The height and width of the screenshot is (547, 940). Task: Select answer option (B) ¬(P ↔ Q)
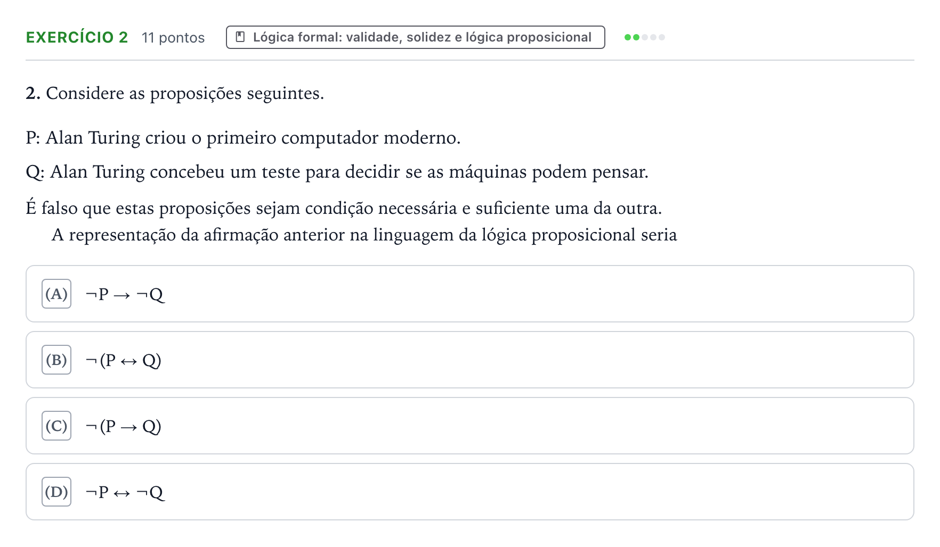tap(469, 360)
